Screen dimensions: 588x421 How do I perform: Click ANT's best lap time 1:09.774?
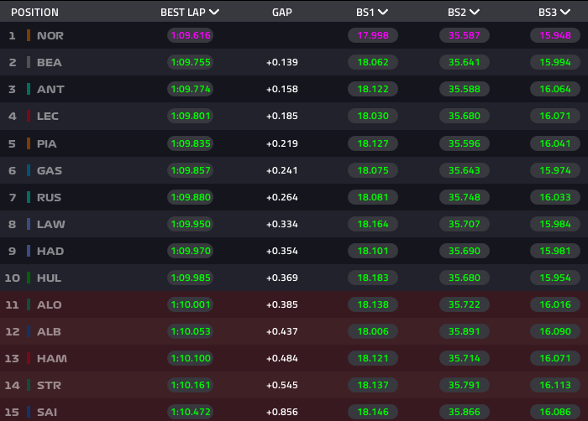pyautogui.click(x=190, y=89)
